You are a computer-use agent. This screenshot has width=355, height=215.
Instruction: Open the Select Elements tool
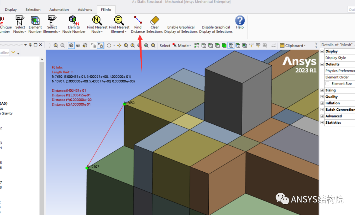(52, 24)
